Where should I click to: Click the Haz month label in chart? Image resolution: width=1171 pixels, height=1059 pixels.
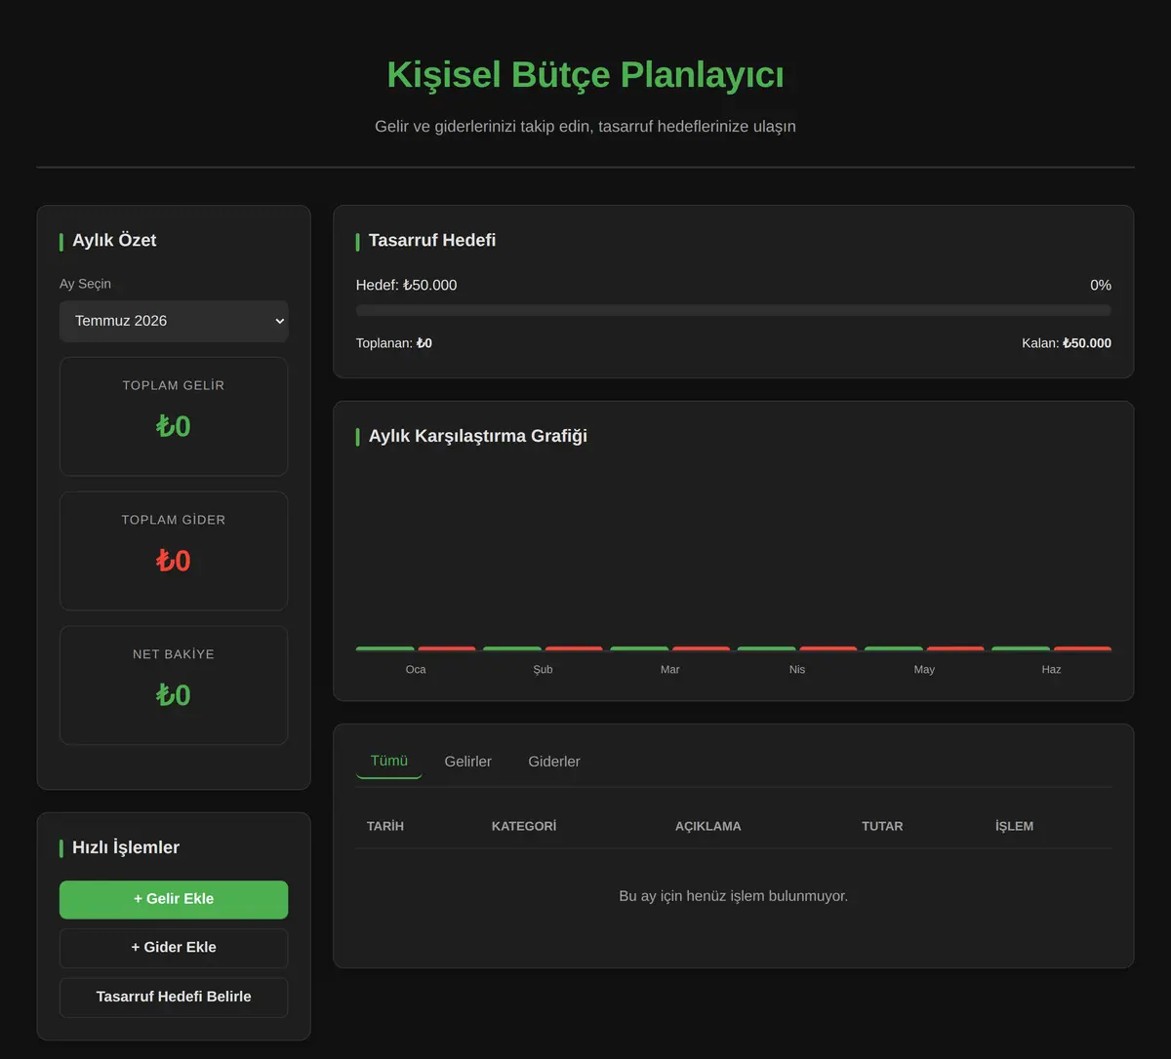[x=1051, y=670]
